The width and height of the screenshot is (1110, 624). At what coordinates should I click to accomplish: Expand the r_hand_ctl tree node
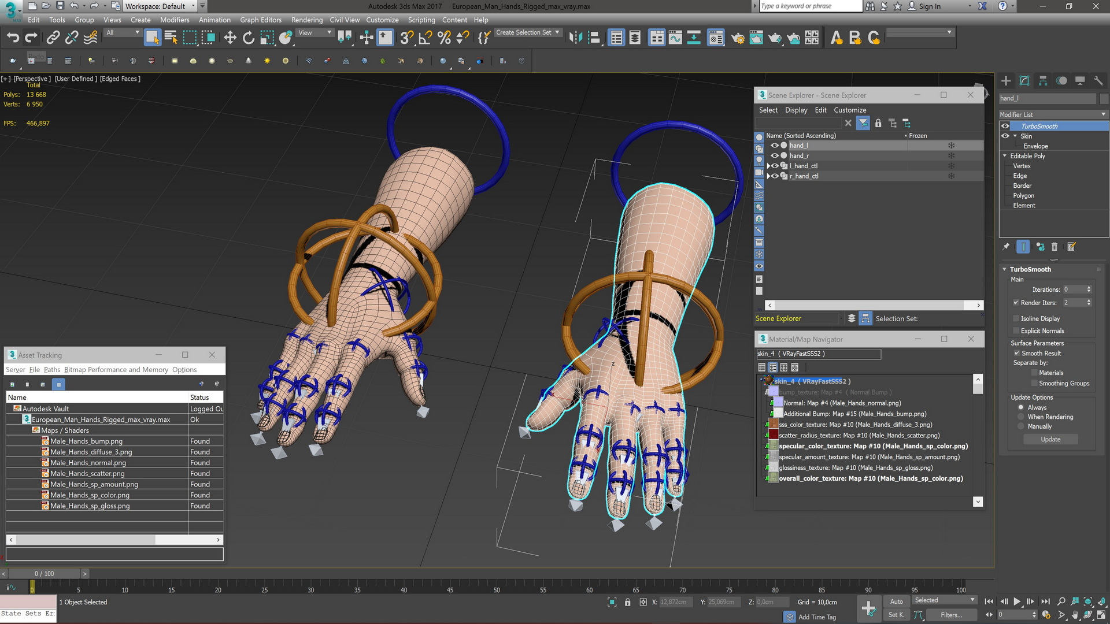coord(768,176)
